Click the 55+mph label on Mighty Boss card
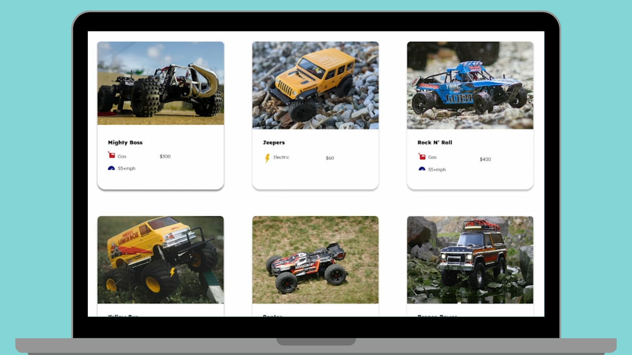The image size is (632, 355). (126, 169)
